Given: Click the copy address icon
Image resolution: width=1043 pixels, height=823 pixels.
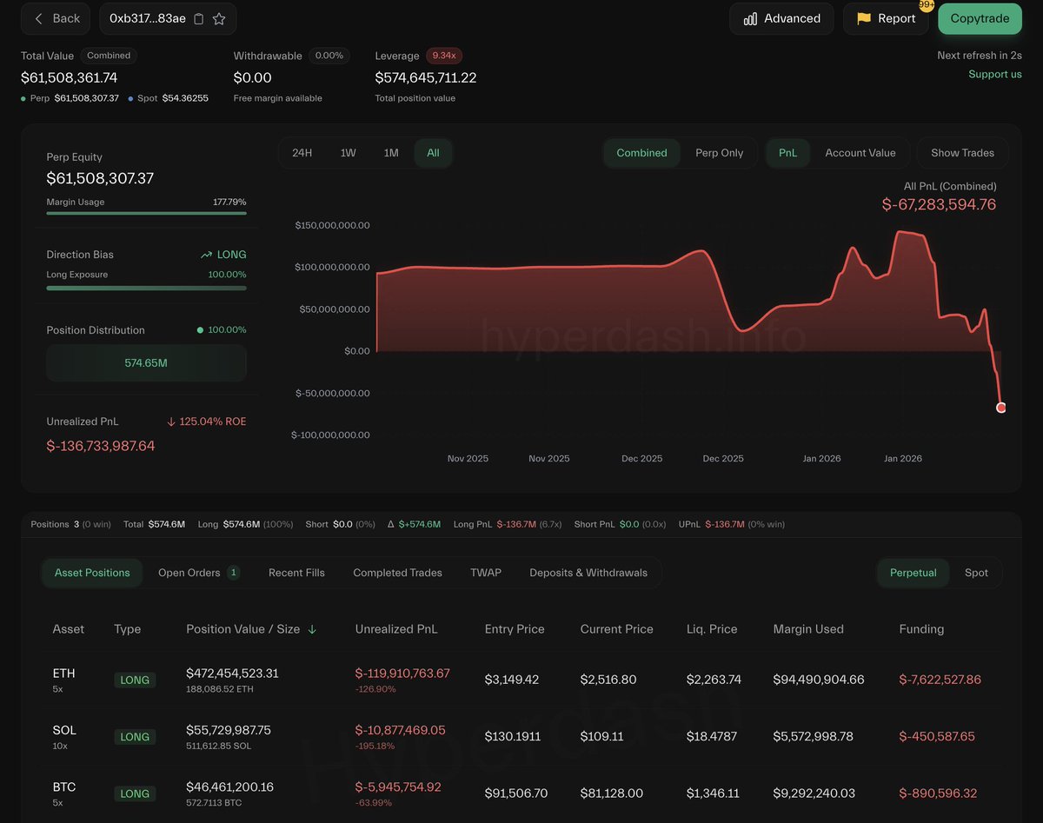Looking at the screenshot, I should tap(199, 18).
